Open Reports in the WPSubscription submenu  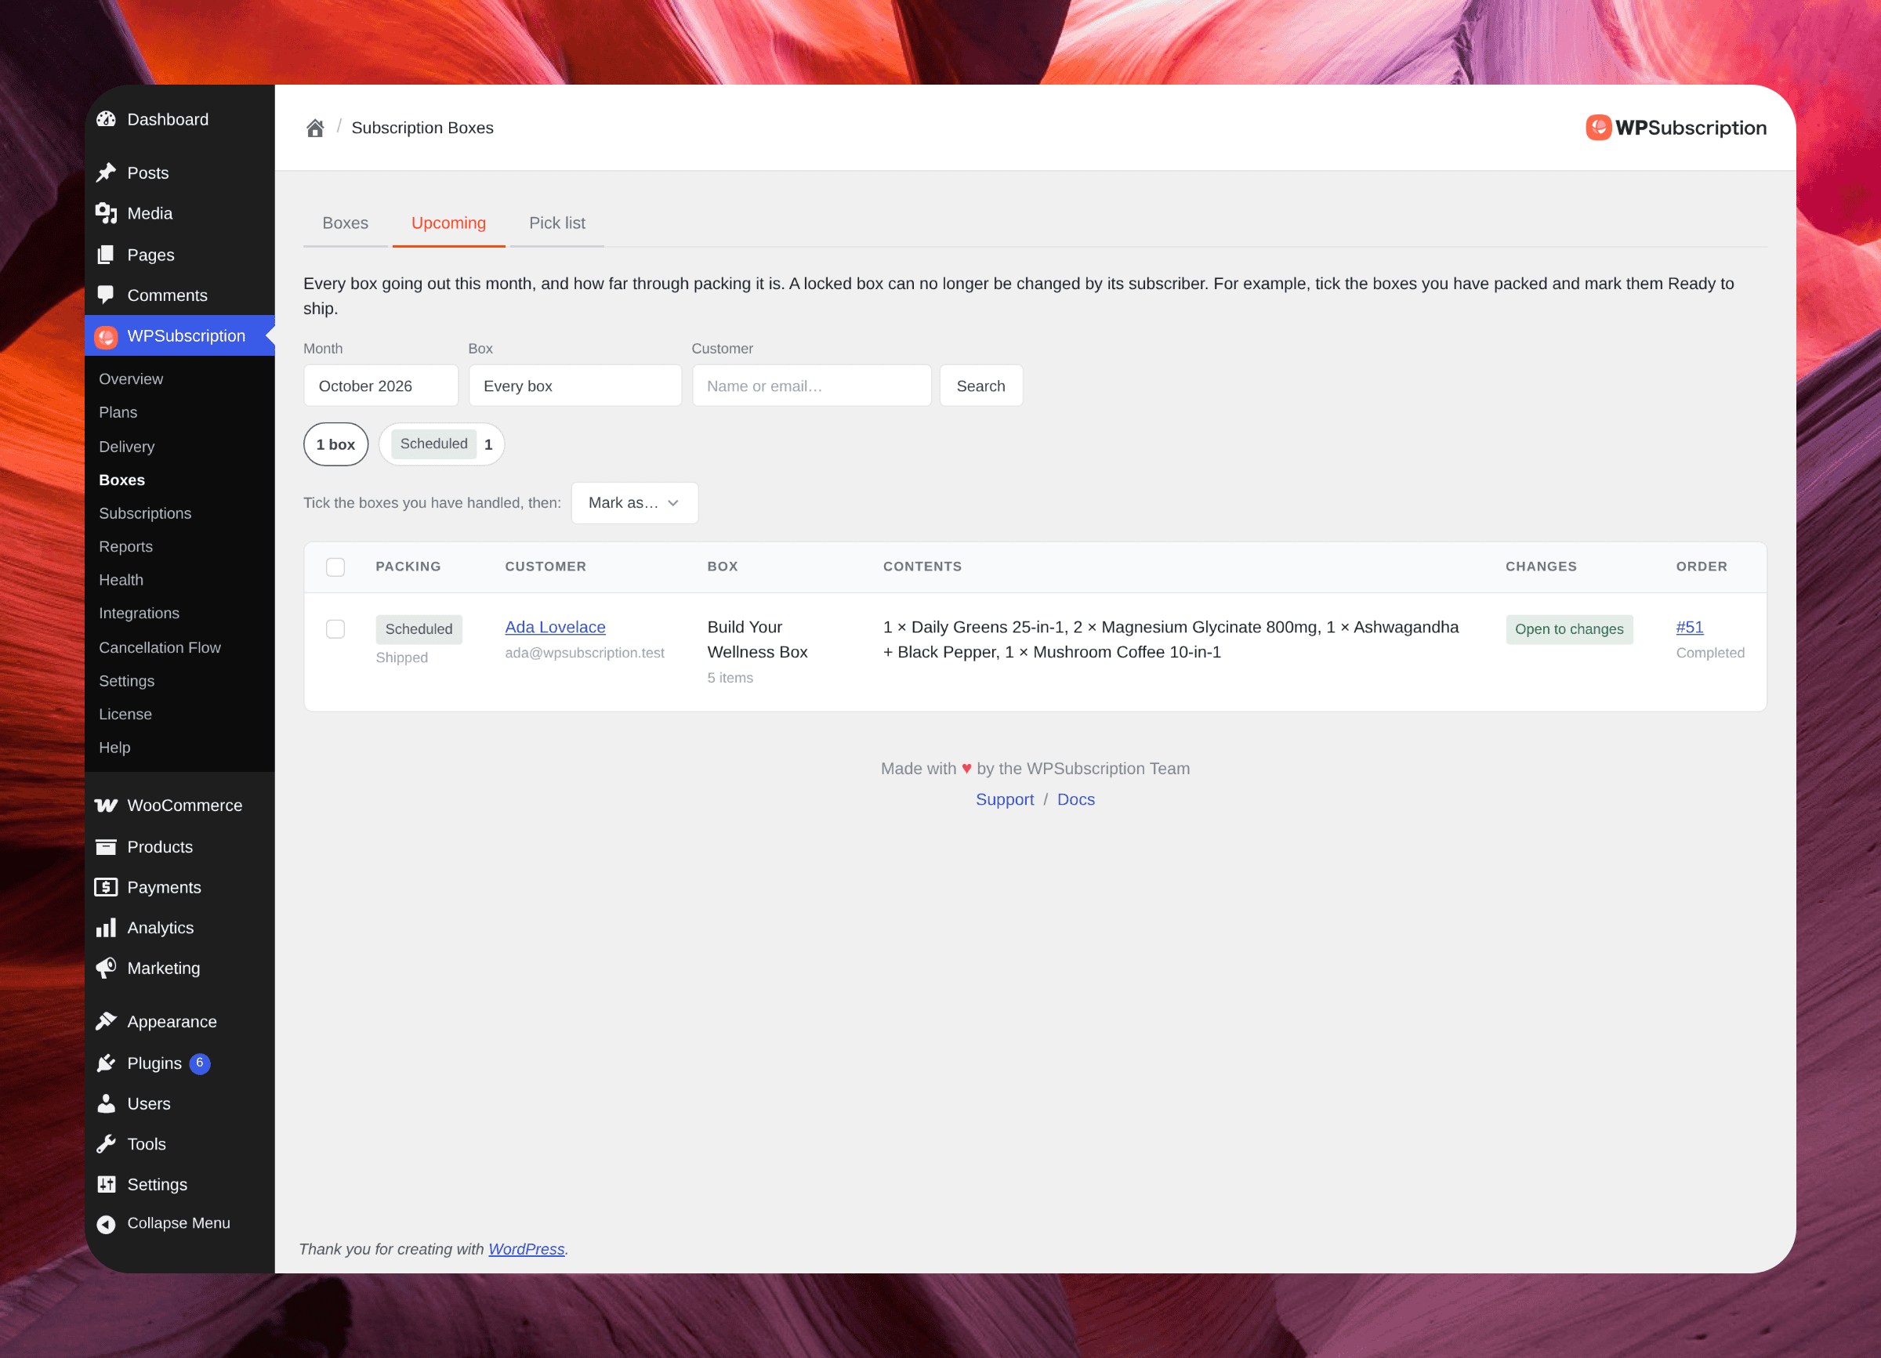pos(126,546)
